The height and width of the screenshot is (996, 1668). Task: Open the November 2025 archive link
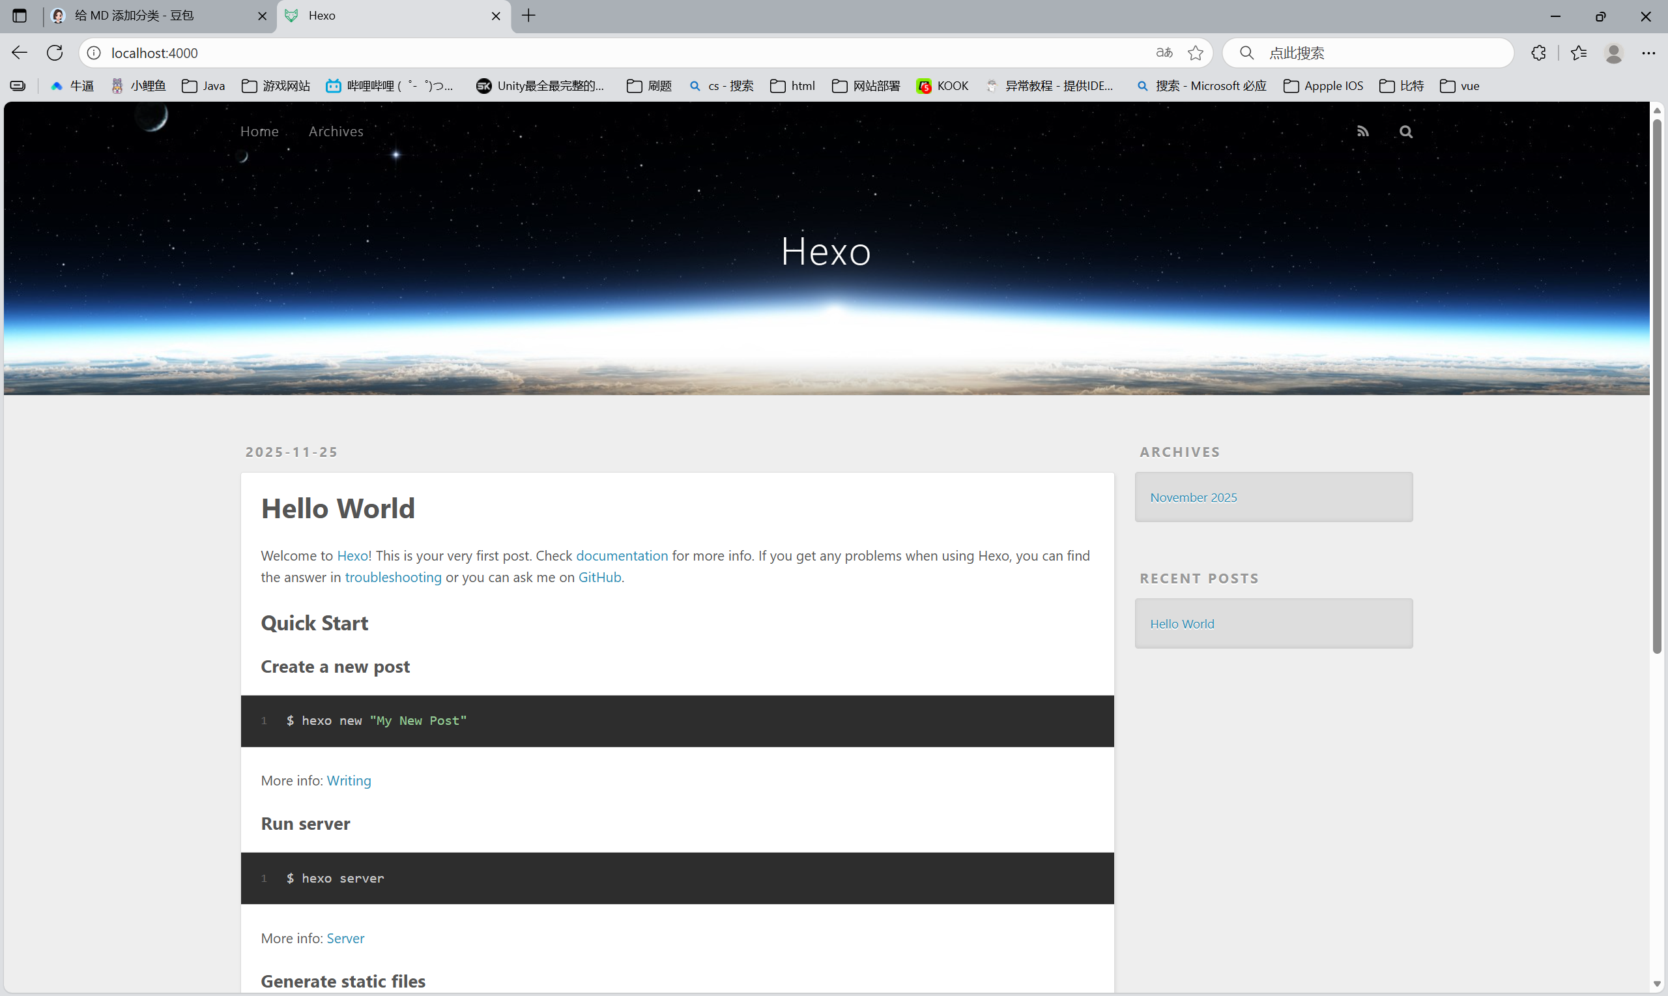click(x=1193, y=497)
